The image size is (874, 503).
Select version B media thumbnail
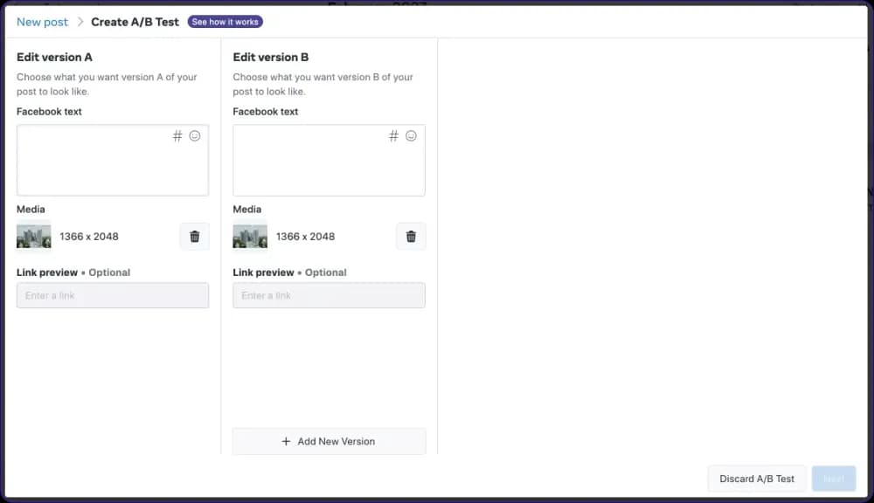point(250,237)
